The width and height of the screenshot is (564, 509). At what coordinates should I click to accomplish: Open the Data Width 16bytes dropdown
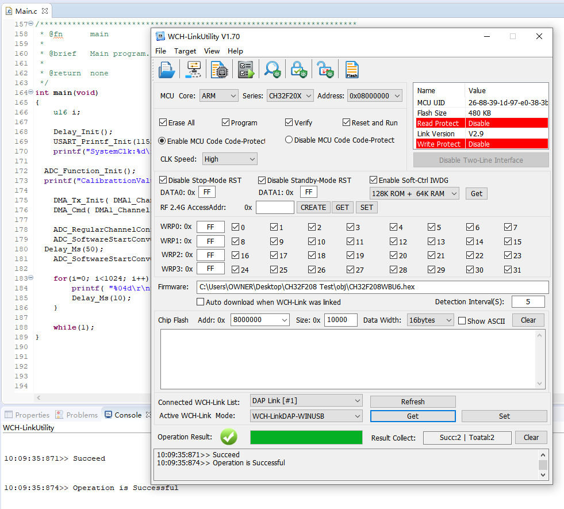(431, 320)
